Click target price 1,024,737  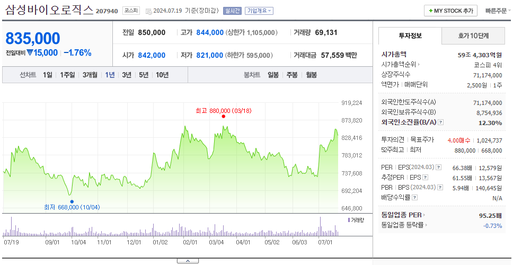tap(490, 140)
